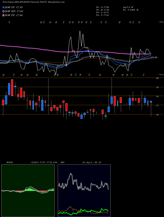The image size is (164, 217).
Task: Click the tall red candlestick near 20
Action: coord(12,87)
